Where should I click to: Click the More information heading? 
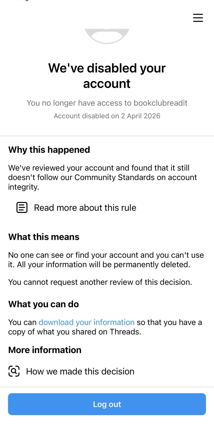[x=45, y=350]
